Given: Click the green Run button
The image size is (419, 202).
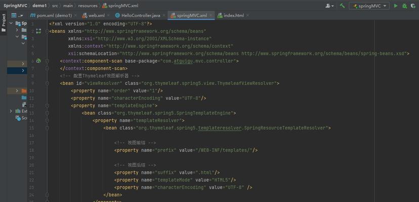Looking at the screenshot, I should point(396,6).
